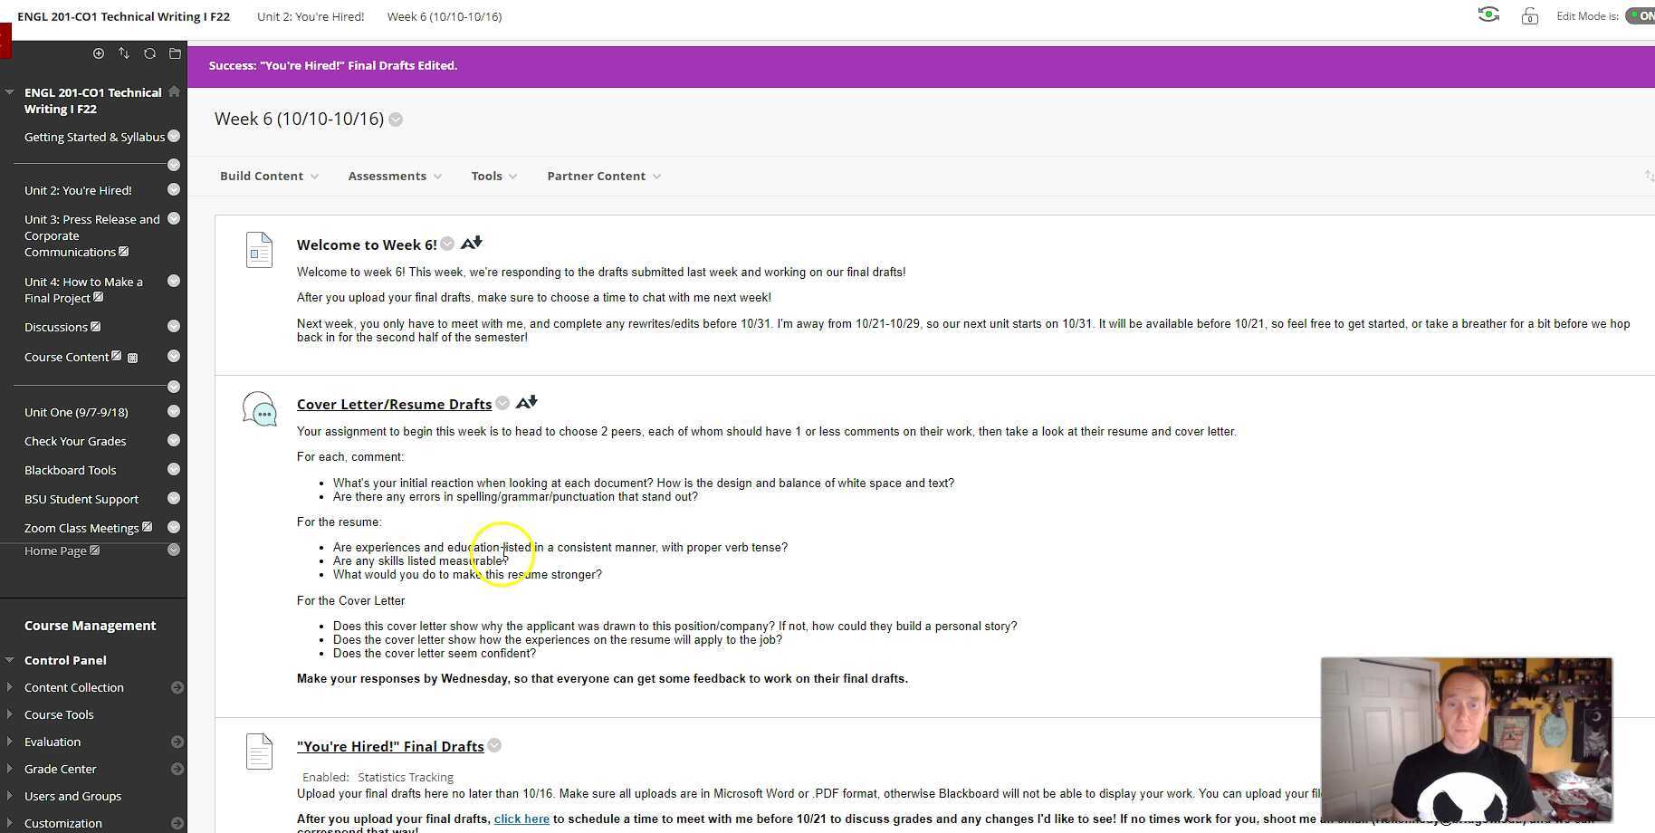Open options menu for Cover Letter/Resume Drafts

pos(502,403)
